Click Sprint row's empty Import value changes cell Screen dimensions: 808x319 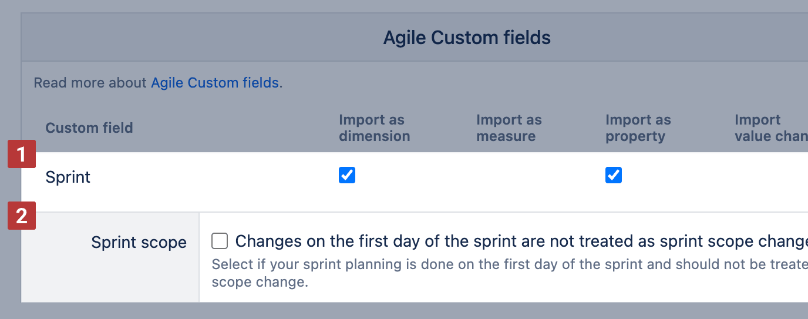tap(769, 176)
